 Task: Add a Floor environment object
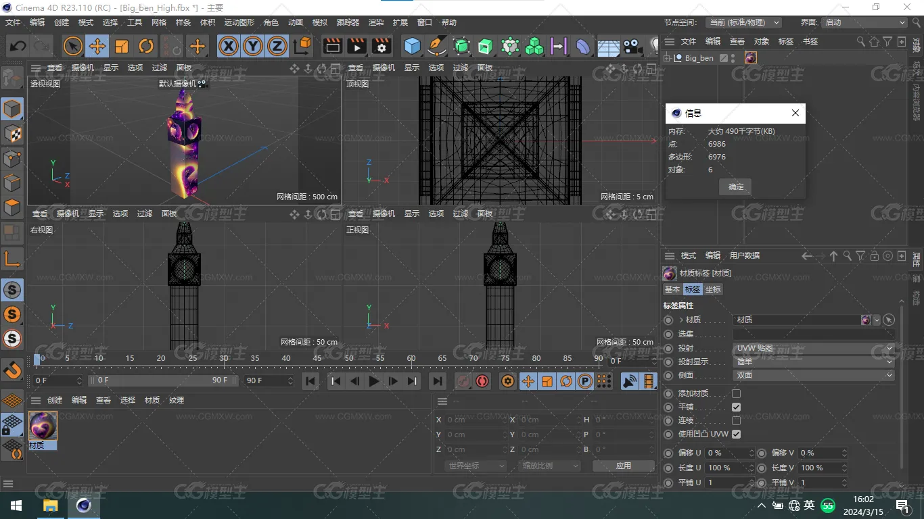[608, 46]
